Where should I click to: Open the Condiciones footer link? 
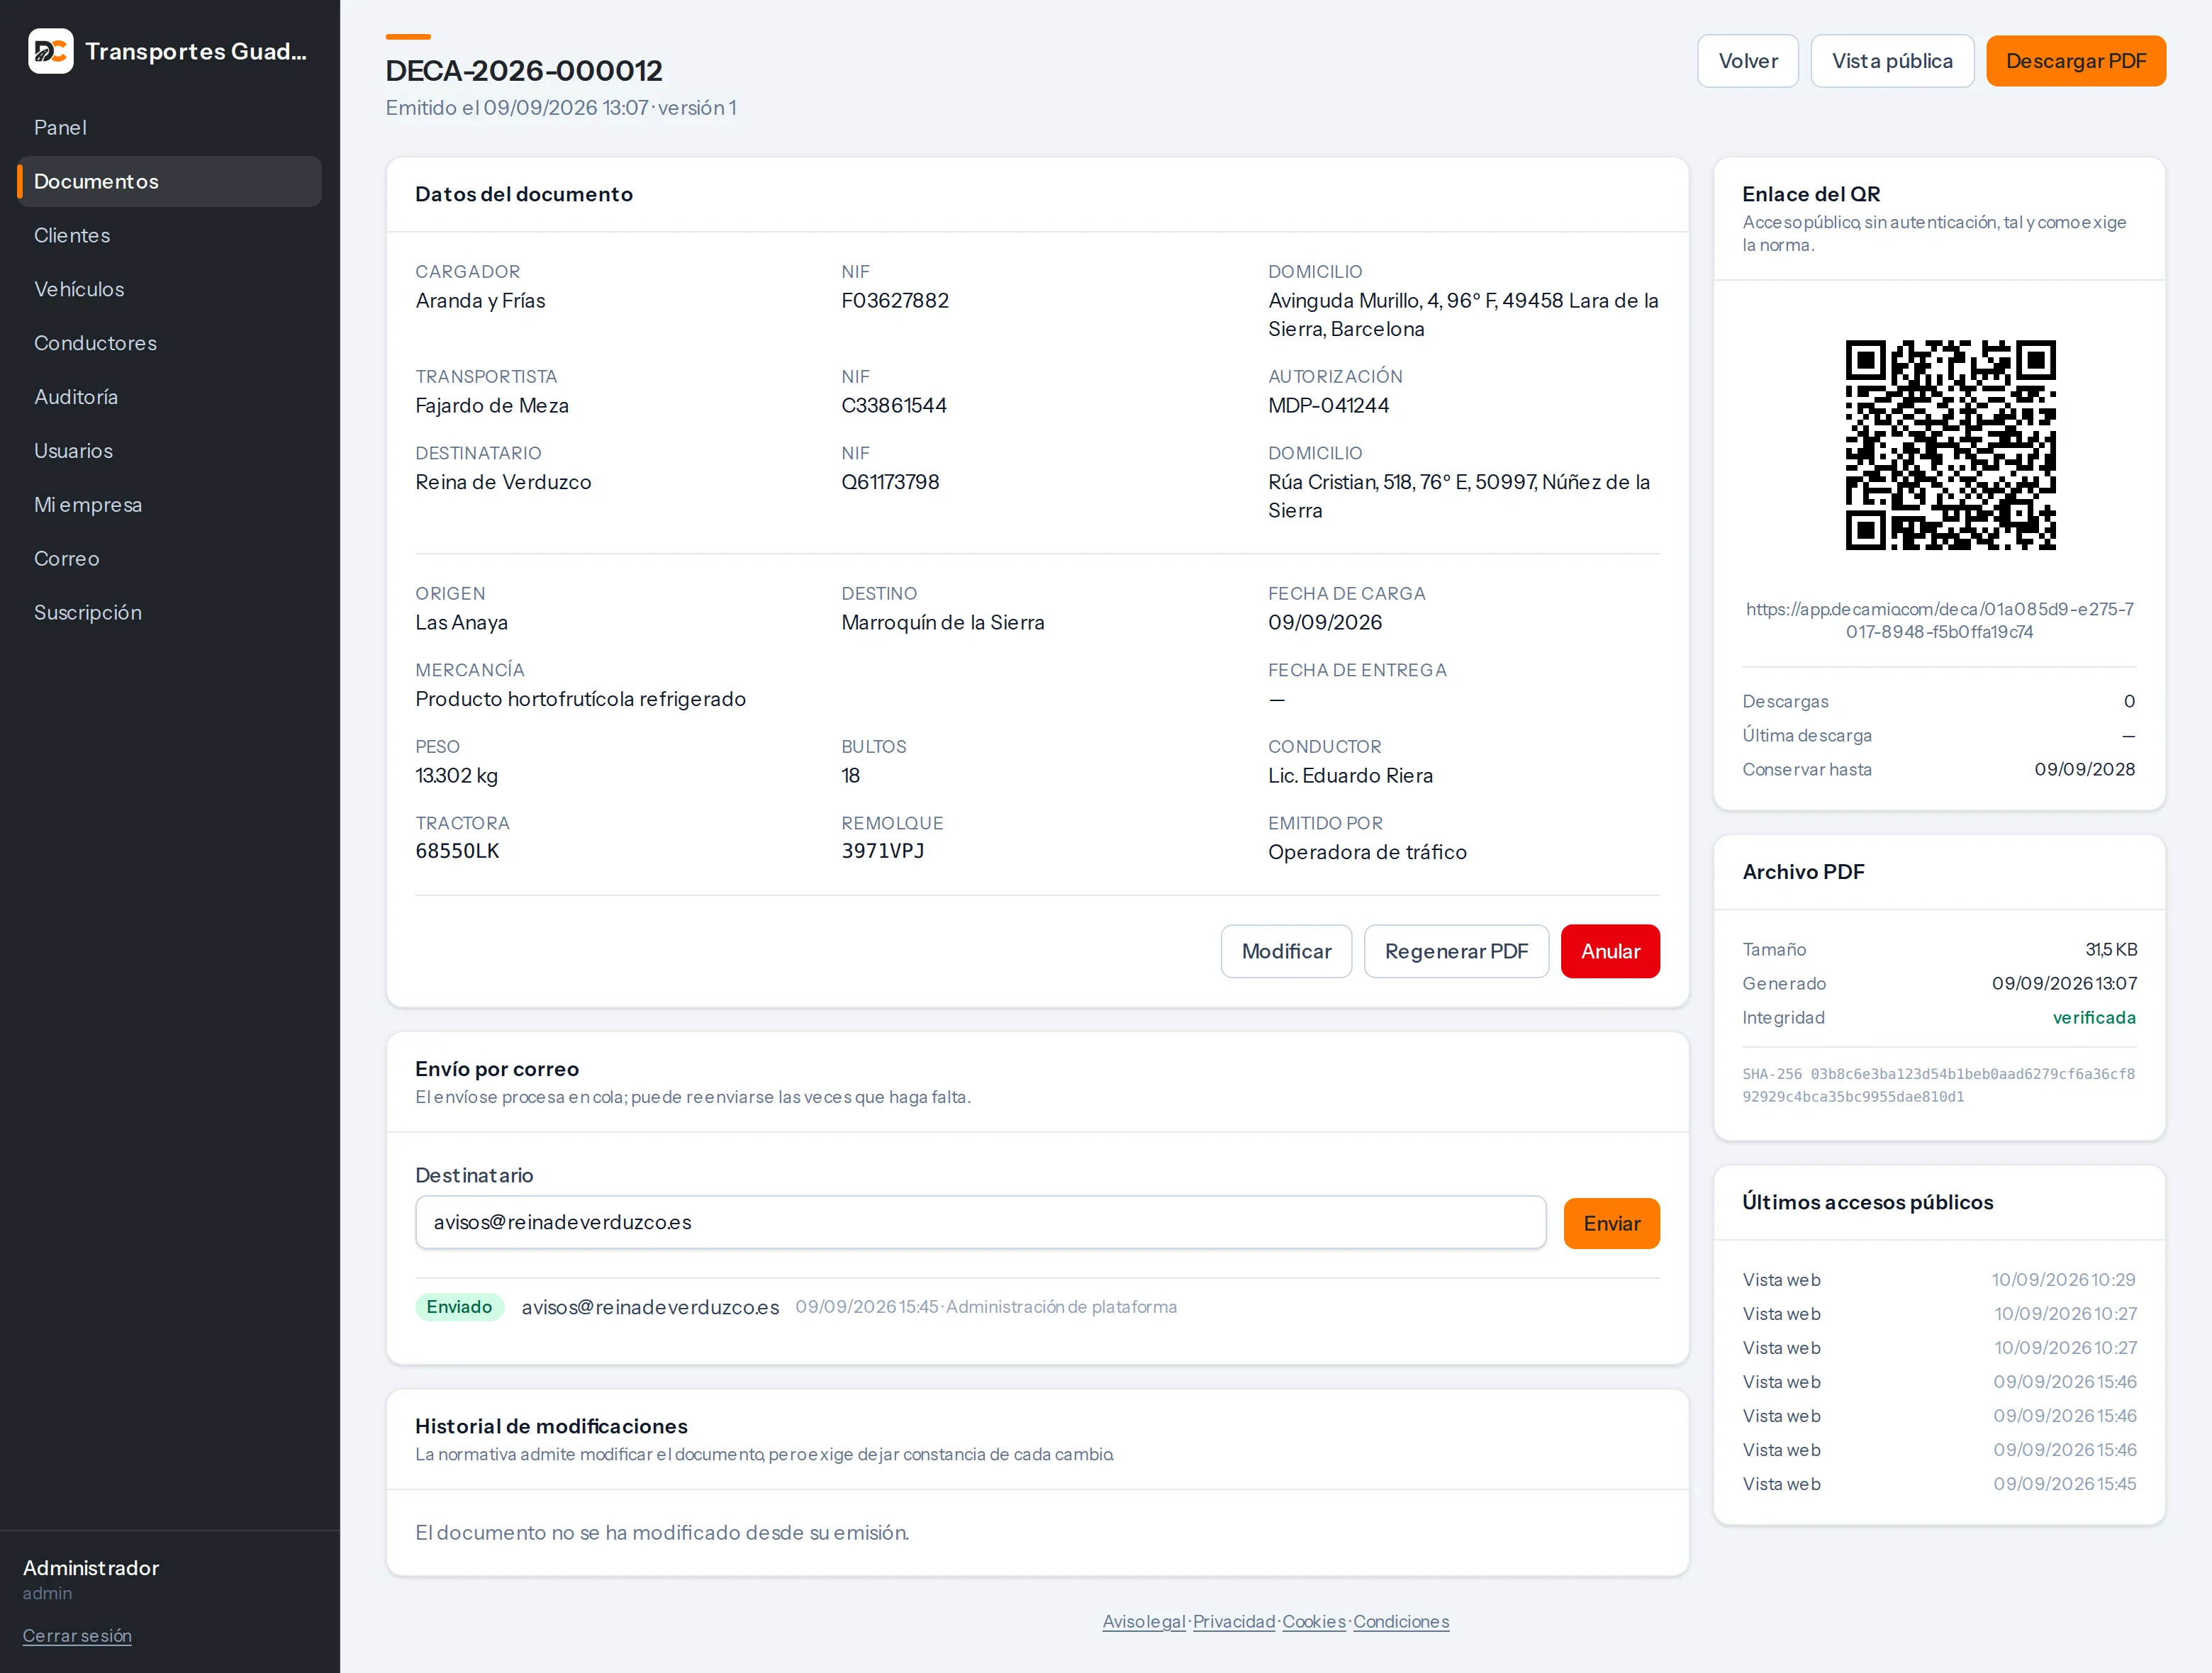tap(1400, 1622)
